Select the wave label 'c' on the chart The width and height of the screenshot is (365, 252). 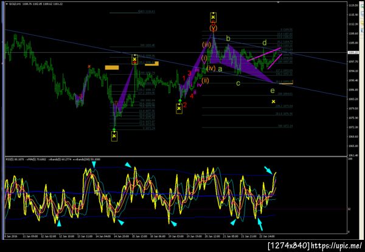pyautogui.click(x=238, y=83)
